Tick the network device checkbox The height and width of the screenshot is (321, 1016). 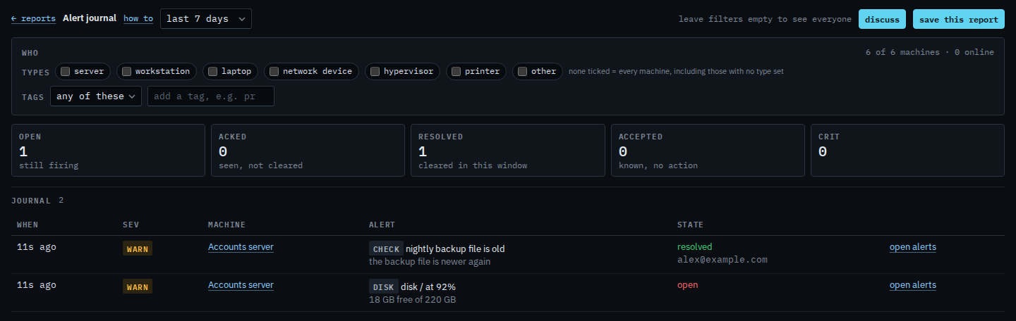(274, 71)
